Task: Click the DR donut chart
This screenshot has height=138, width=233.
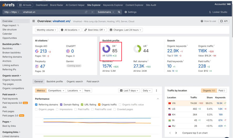Action: point(106,49)
